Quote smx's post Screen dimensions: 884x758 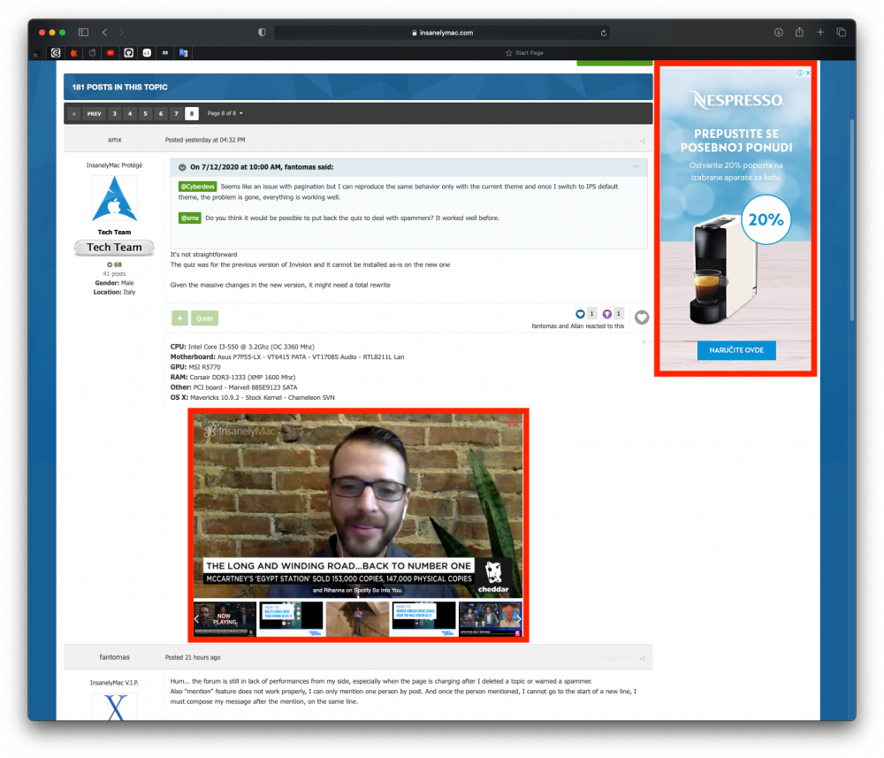pos(205,318)
